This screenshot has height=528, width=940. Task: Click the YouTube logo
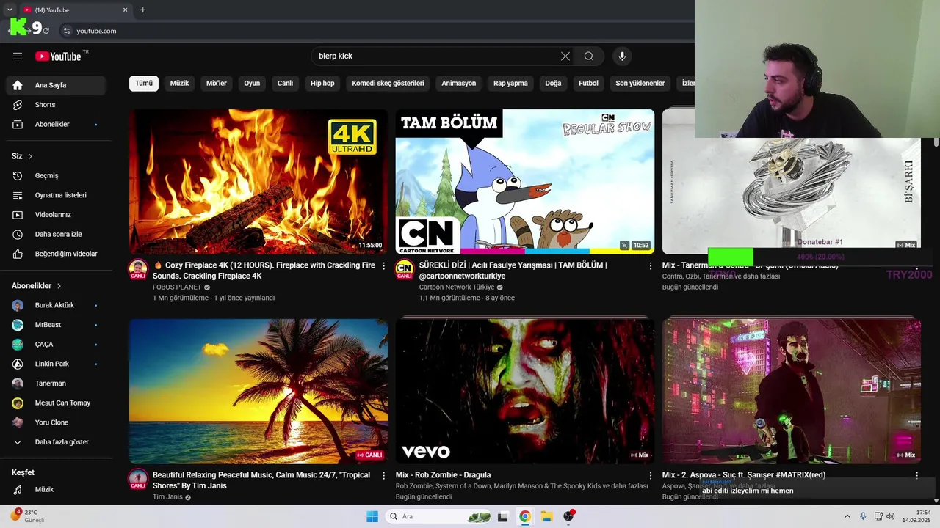coord(59,56)
